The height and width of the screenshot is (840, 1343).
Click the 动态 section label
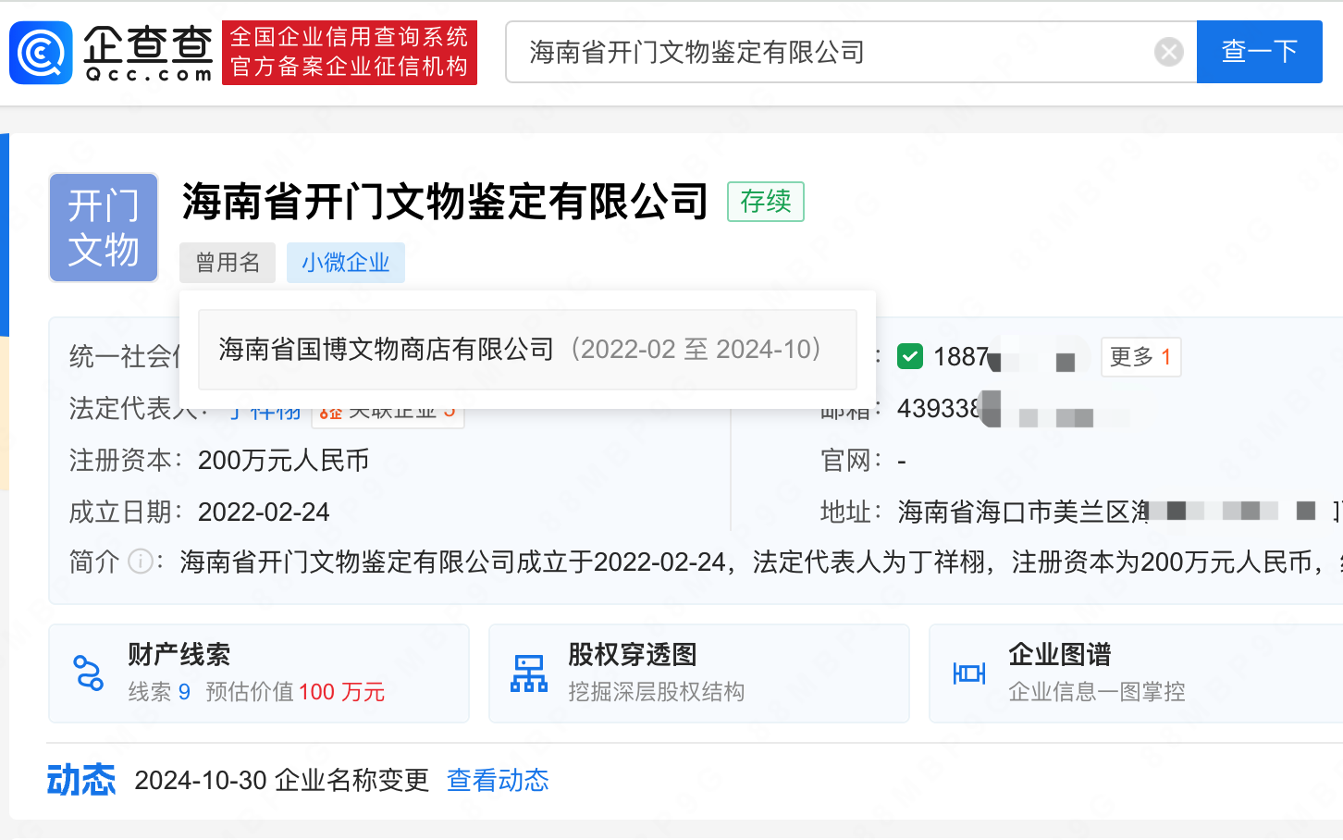pyautogui.click(x=81, y=780)
